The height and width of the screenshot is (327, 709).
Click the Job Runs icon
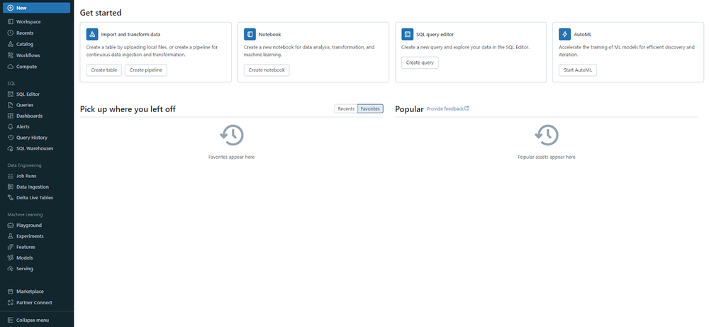(x=11, y=176)
